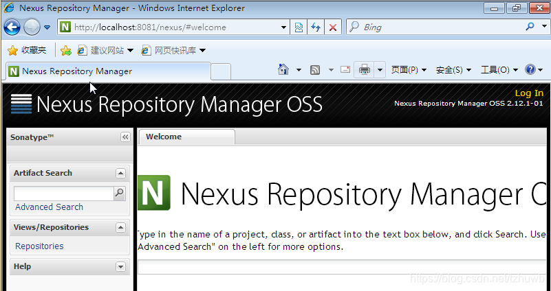
Task: Click the address bar URL field
Action: (x=173, y=27)
